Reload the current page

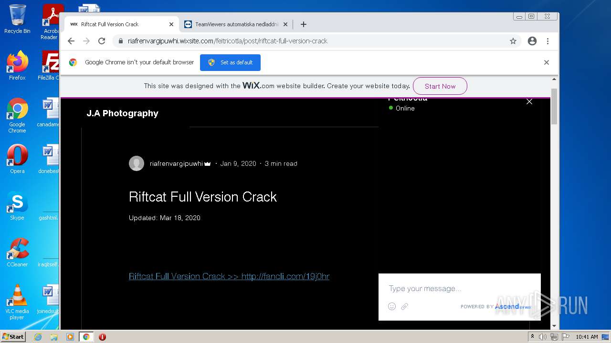click(x=102, y=41)
